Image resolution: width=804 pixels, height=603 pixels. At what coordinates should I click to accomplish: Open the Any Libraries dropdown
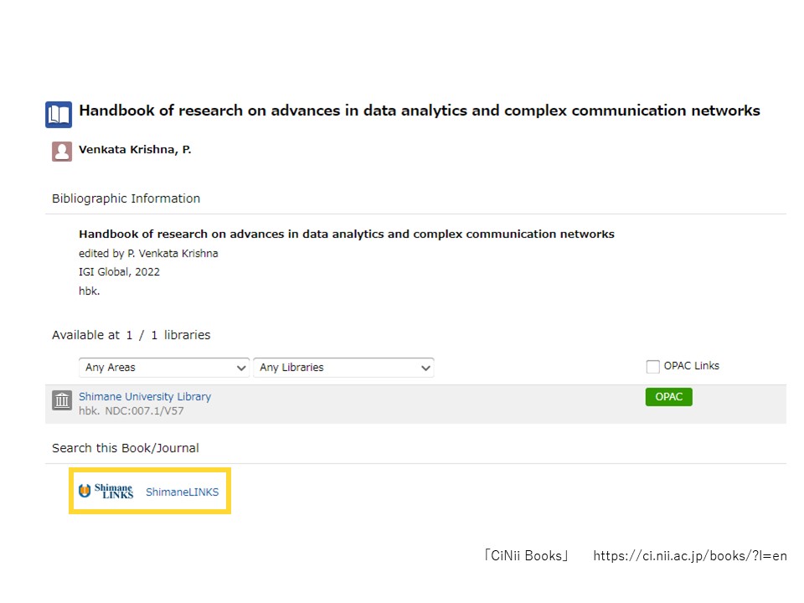coord(343,368)
